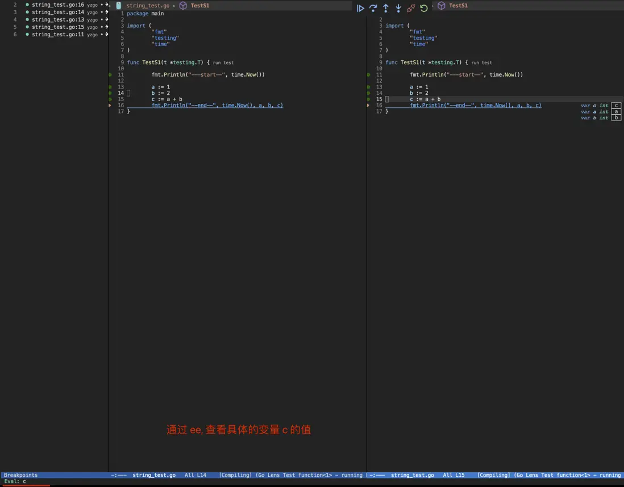Click Breakpoints in the mode line

(x=20, y=475)
